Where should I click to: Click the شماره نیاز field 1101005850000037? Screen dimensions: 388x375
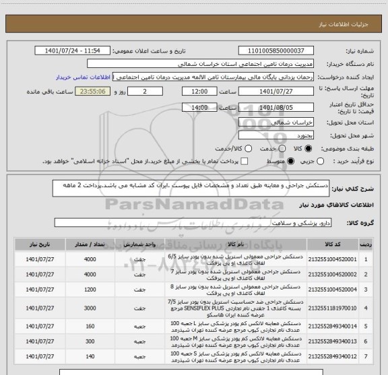[276, 50]
